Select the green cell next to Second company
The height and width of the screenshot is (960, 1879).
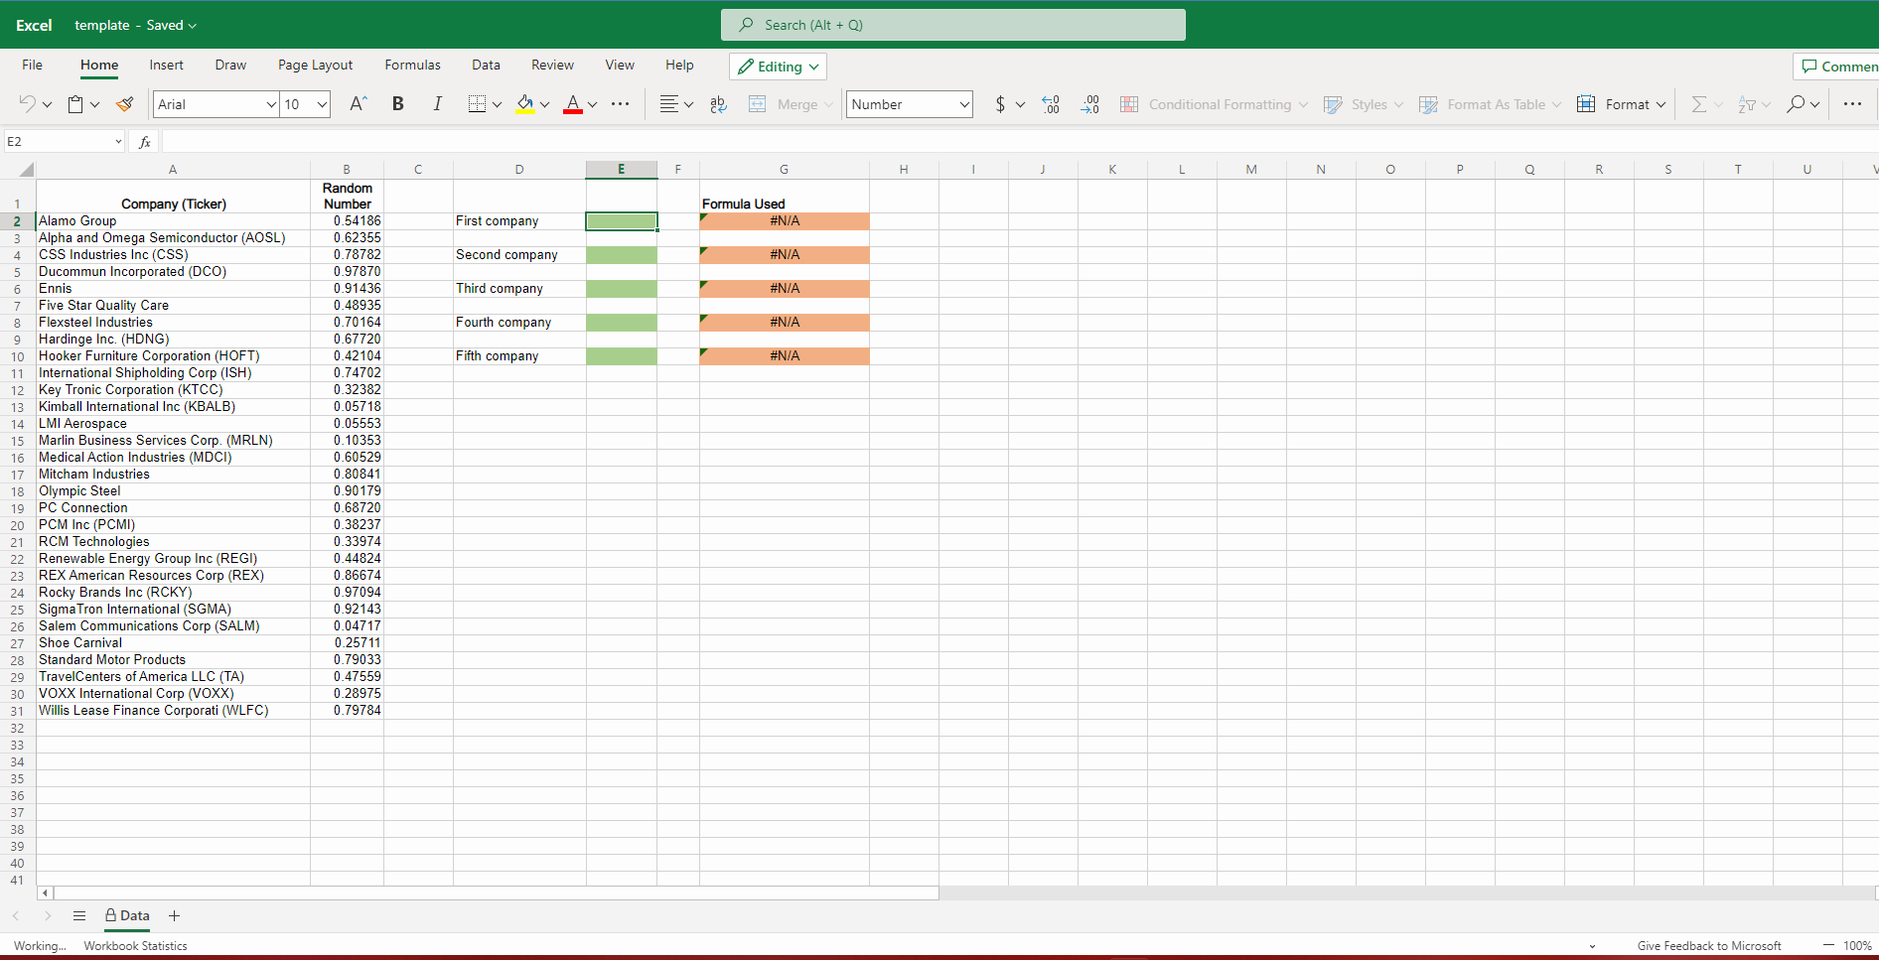point(621,255)
